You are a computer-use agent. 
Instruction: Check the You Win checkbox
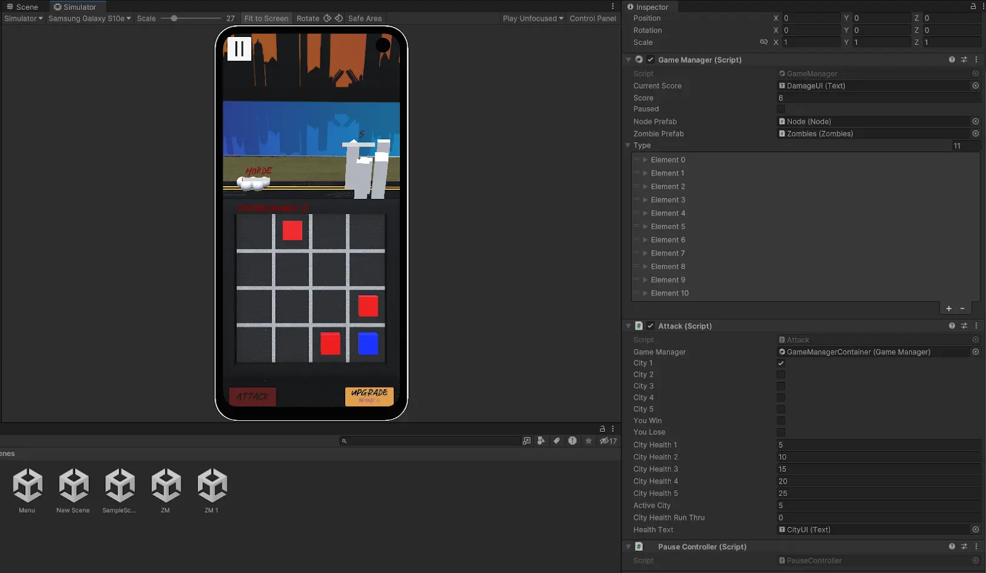coord(781,421)
